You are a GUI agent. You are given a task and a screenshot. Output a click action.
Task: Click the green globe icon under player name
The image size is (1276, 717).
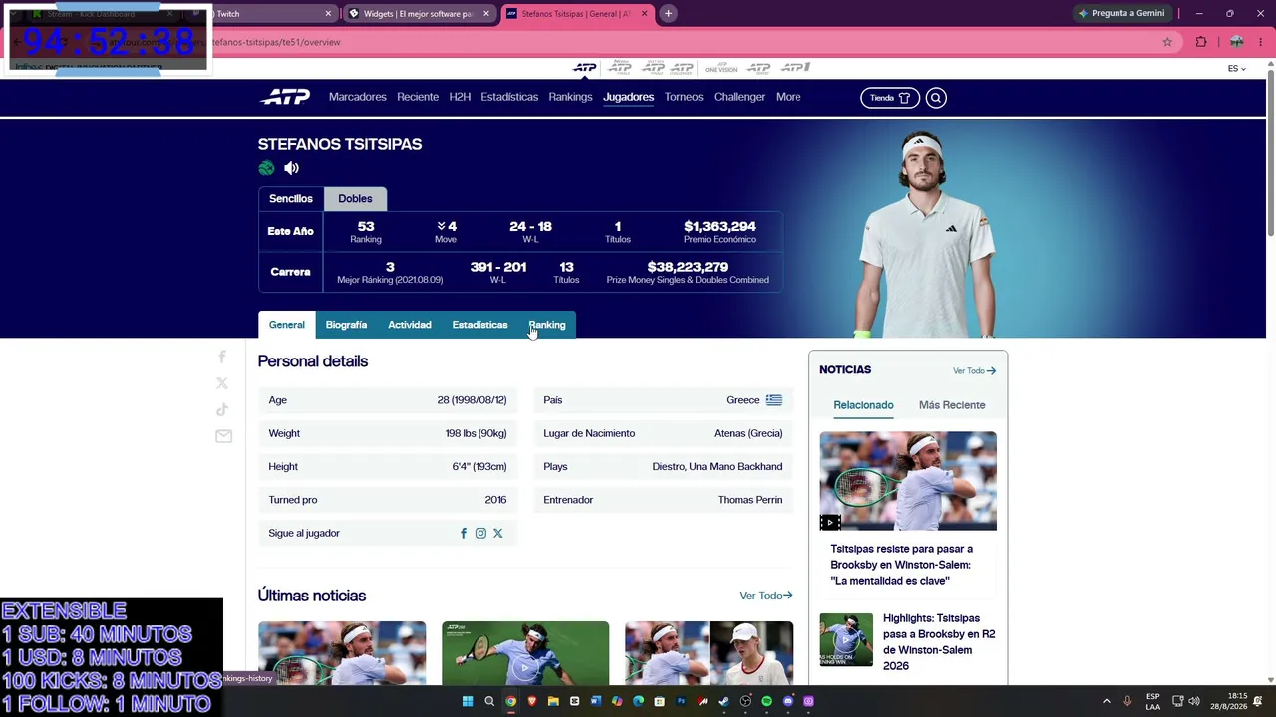coord(266,168)
